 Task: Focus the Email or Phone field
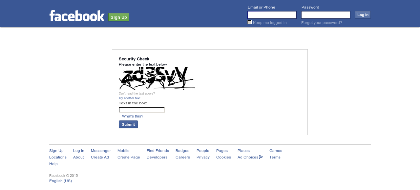coord(272,15)
